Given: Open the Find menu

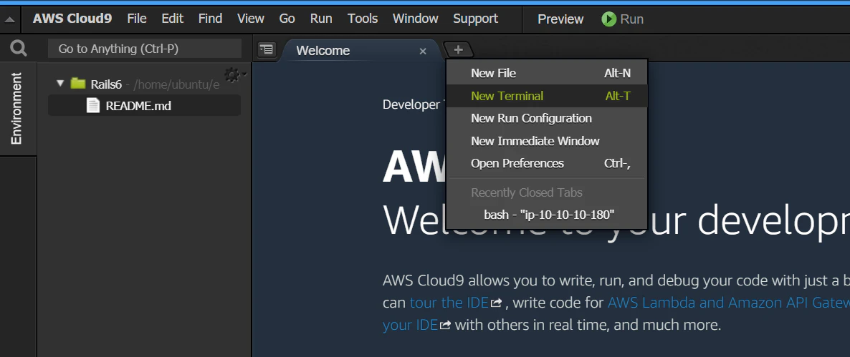Looking at the screenshot, I should [210, 19].
